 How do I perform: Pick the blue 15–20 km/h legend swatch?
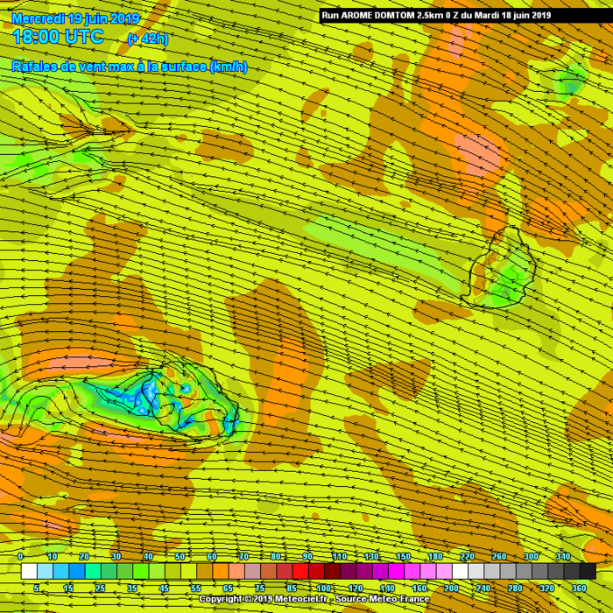tap(77, 571)
